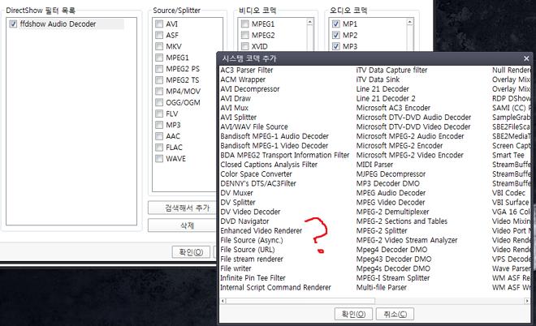Pick DENNY's DTS/AC3Filter
Image resolution: width=536 pixels, height=326 pixels.
[x=258, y=183]
